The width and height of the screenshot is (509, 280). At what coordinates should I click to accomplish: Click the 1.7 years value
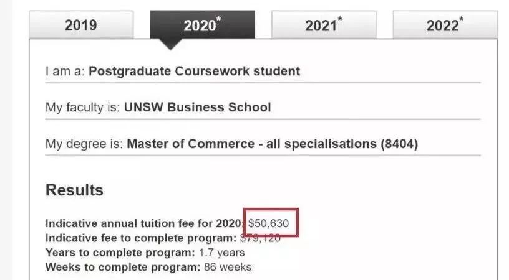(x=221, y=253)
